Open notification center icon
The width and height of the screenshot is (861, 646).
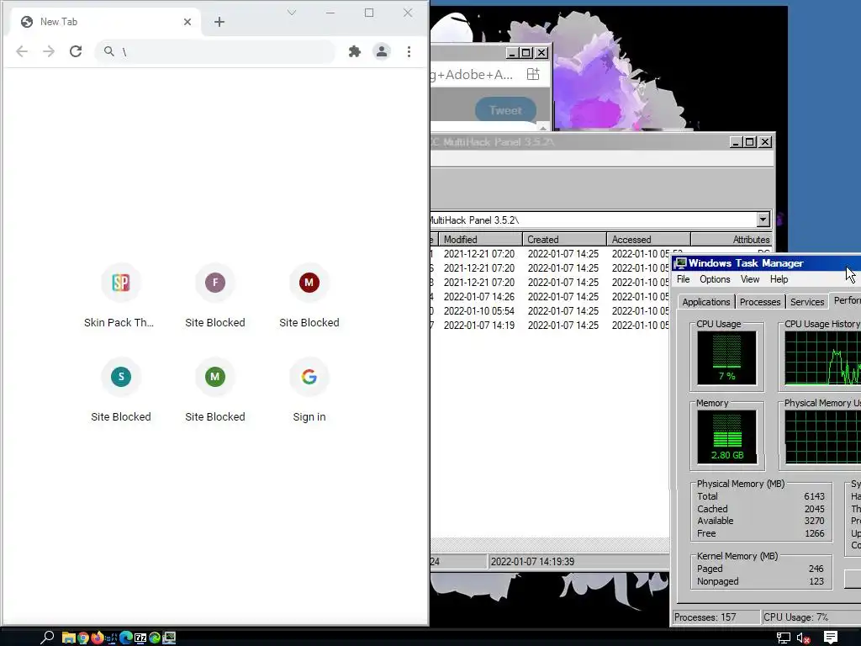[x=831, y=638]
